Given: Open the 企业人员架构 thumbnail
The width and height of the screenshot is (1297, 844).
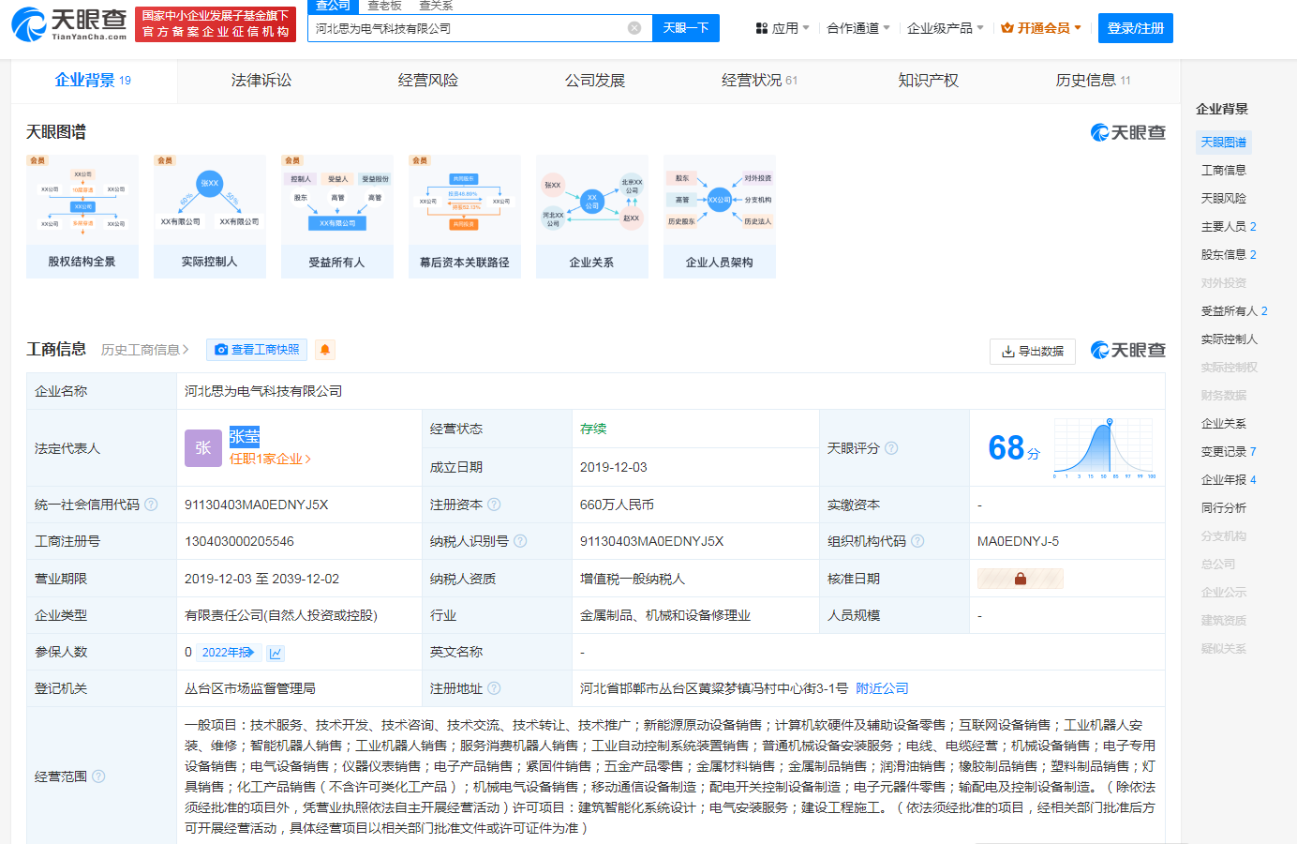Looking at the screenshot, I should [720, 217].
